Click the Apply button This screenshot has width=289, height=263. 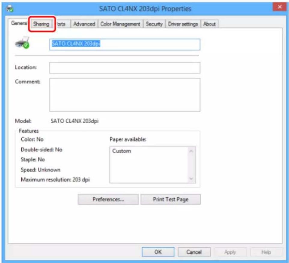(230, 252)
